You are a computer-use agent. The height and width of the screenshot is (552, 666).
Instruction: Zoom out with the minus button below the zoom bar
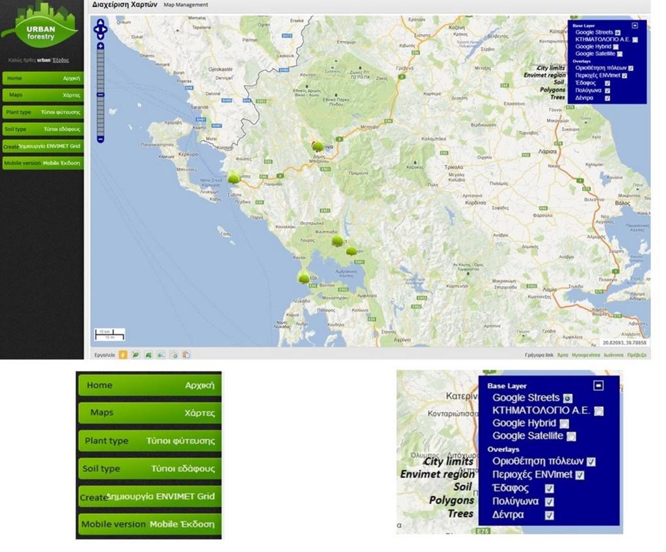pos(101,139)
